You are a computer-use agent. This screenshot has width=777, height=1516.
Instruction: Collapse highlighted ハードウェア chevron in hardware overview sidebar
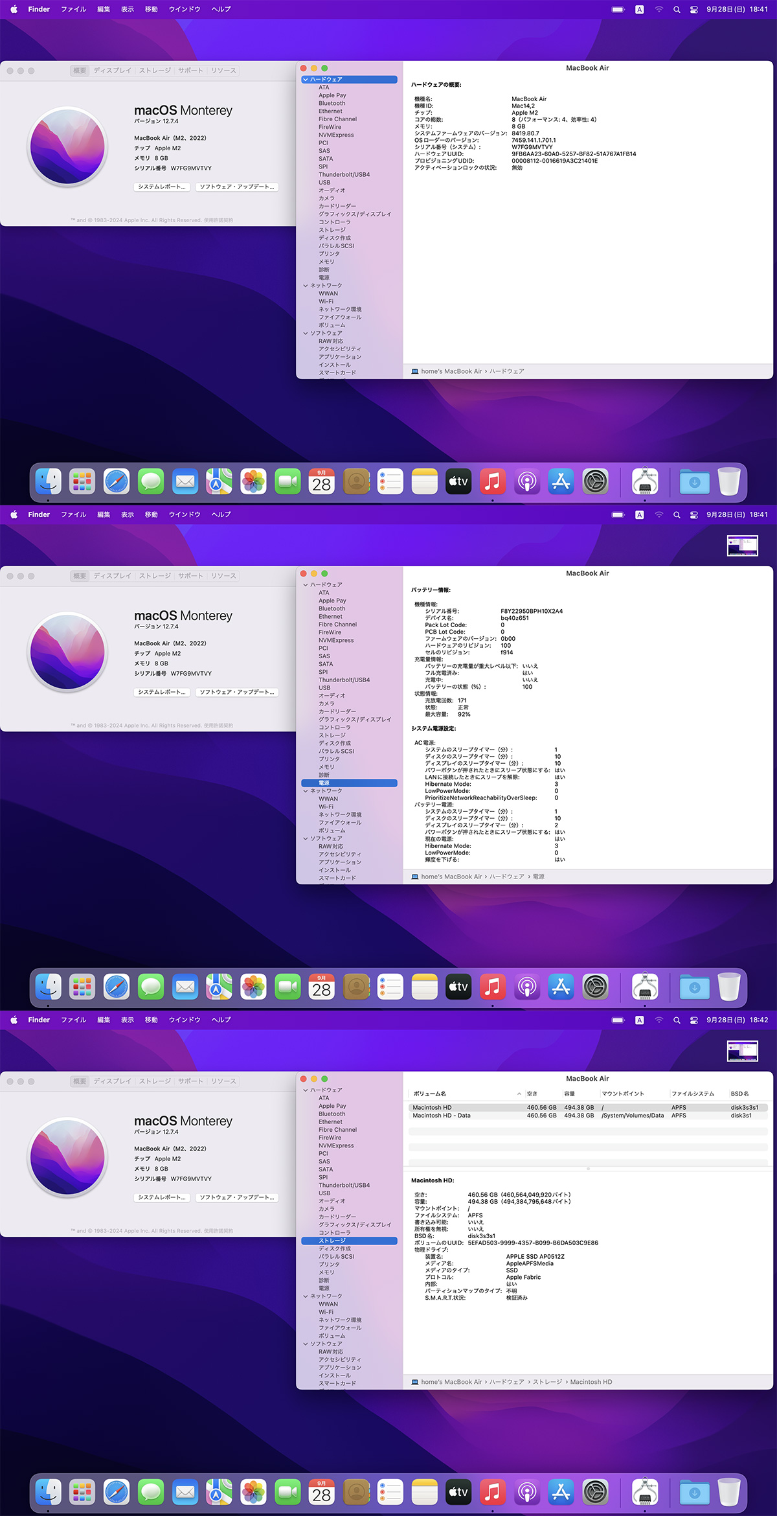tap(306, 80)
